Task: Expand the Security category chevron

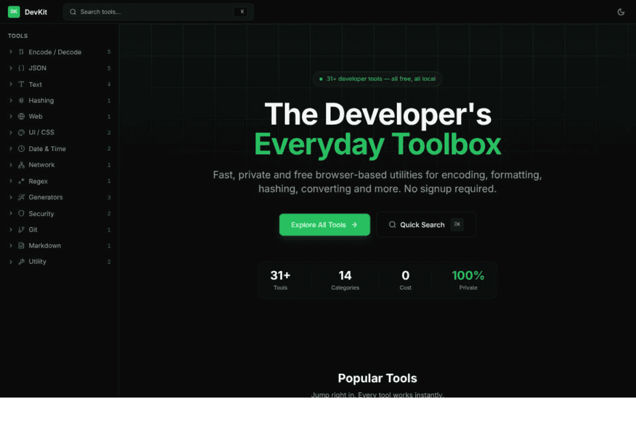Action: 11,214
